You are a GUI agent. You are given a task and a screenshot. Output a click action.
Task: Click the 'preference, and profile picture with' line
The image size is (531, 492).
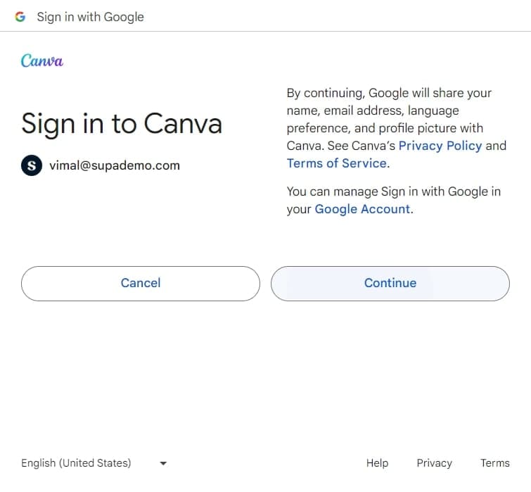coord(385,128)
